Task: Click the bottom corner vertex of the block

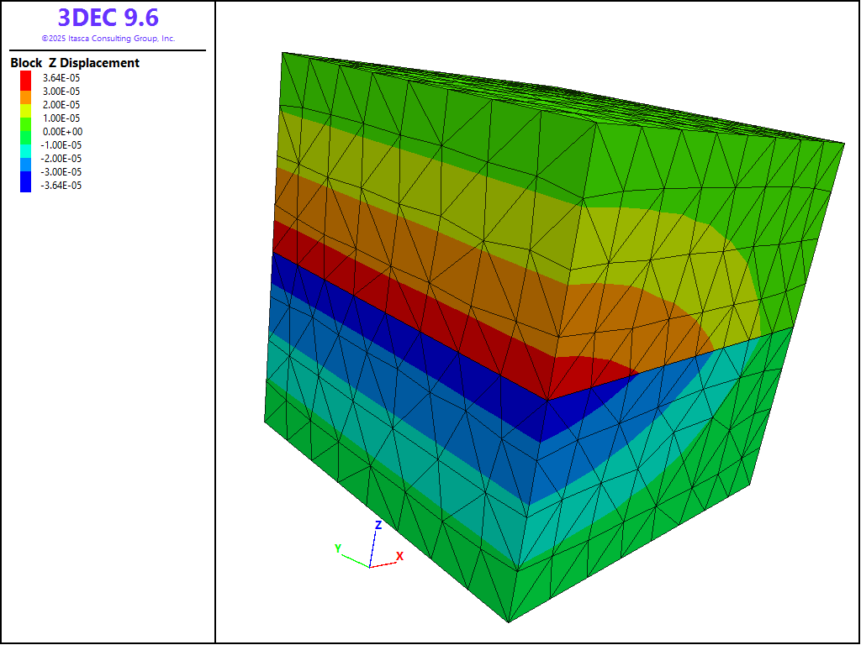Action: (508, 622)
